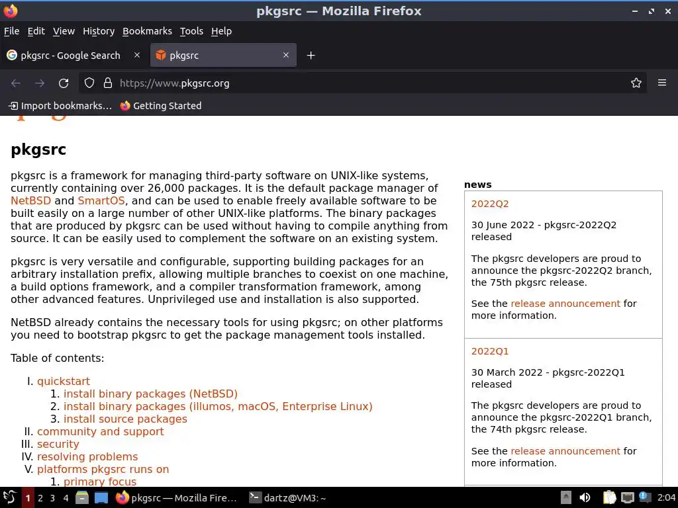Select the pkgsrc tab
Screen dimensions: 678x508
tap(223, 56)
